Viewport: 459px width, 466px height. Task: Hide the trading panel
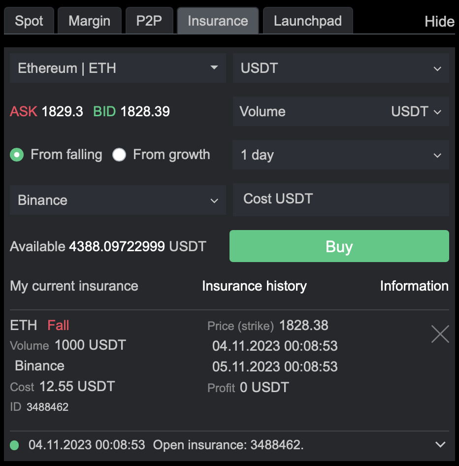pos(439,22)
